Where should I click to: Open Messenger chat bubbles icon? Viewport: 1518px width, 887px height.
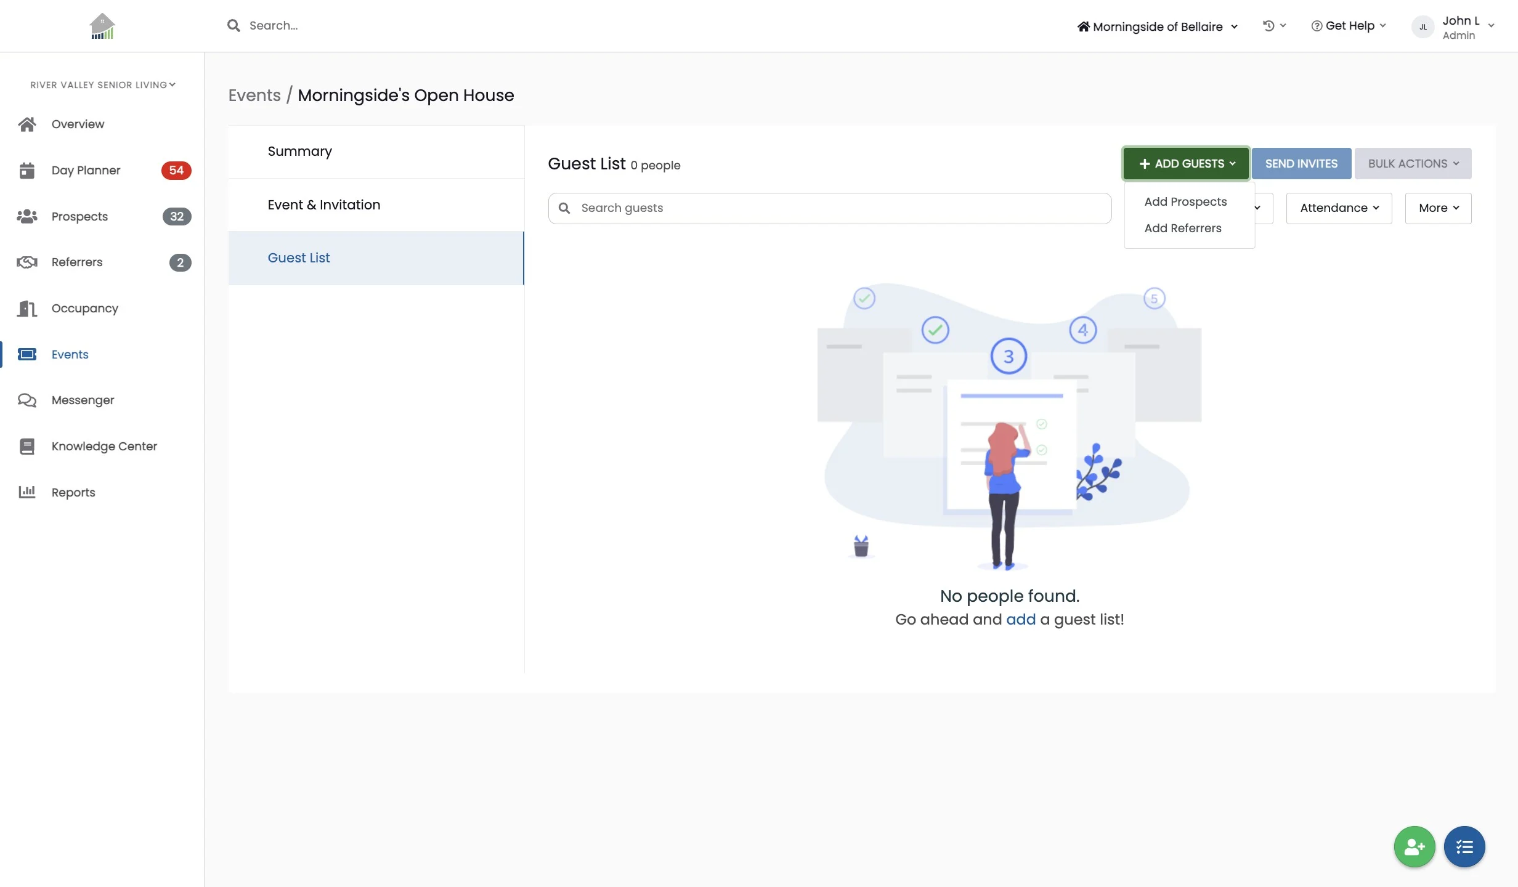26,400
